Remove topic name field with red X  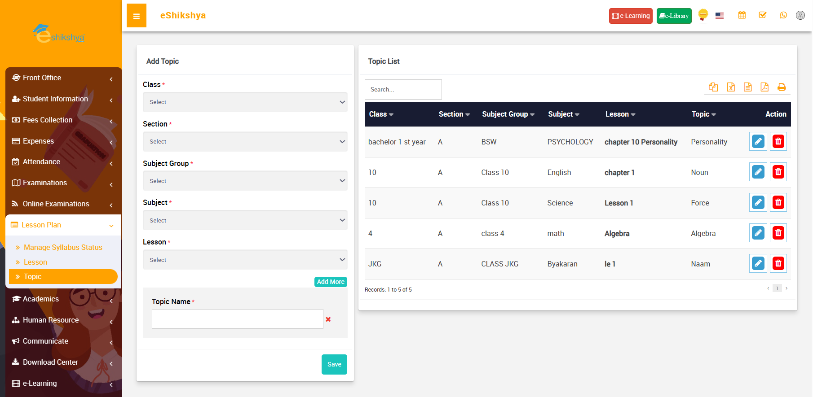click(328, 319)
